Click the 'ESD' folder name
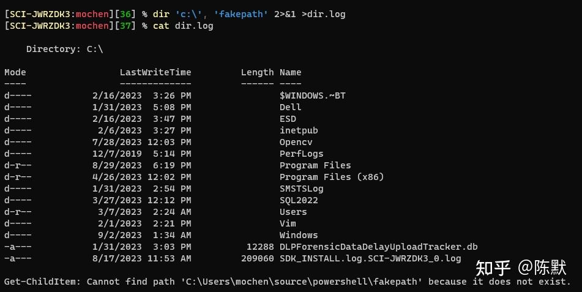This screenshot has height=292, width=582. 288,119
